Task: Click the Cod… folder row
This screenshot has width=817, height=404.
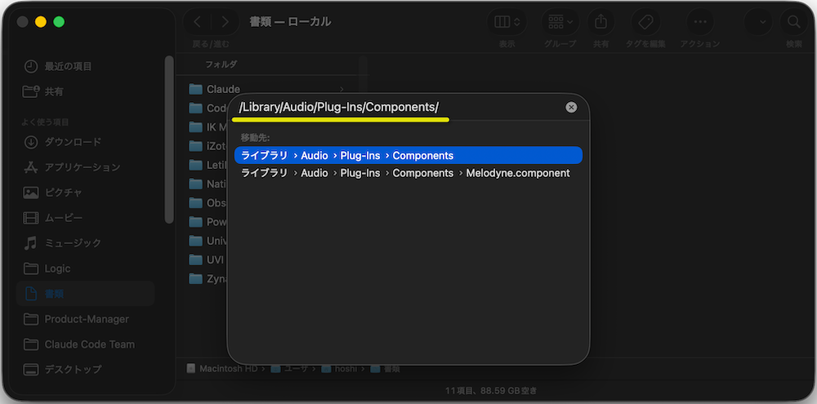Action: pos(208,108)
